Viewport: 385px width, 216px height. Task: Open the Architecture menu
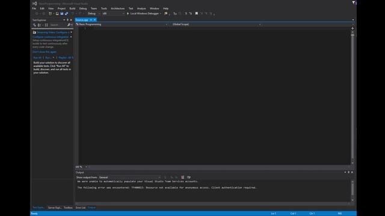pyautogui.click(x=118, y=8)
